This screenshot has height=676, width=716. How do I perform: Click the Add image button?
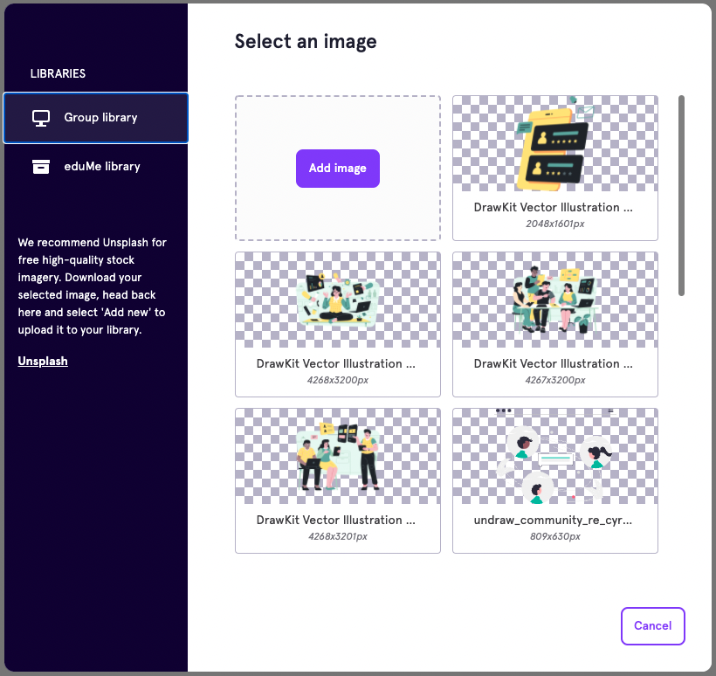tap(338, 168)
